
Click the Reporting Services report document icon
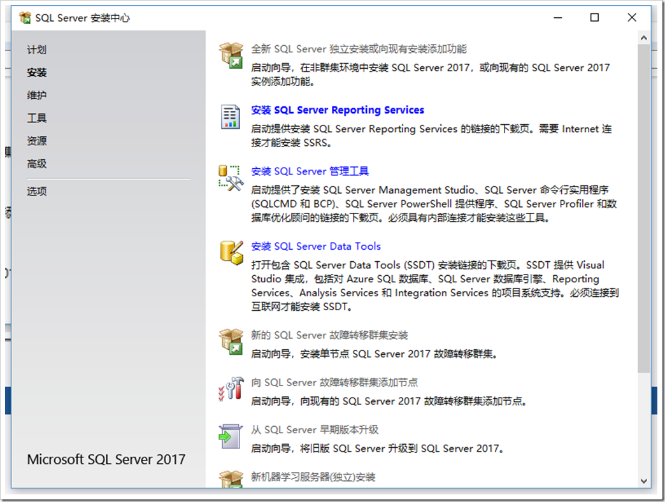pos(231,117)
